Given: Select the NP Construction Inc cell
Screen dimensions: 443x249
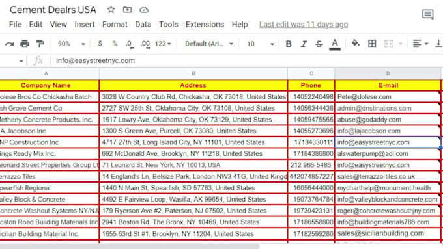Looking at the screenshot, I should (50, 142).
